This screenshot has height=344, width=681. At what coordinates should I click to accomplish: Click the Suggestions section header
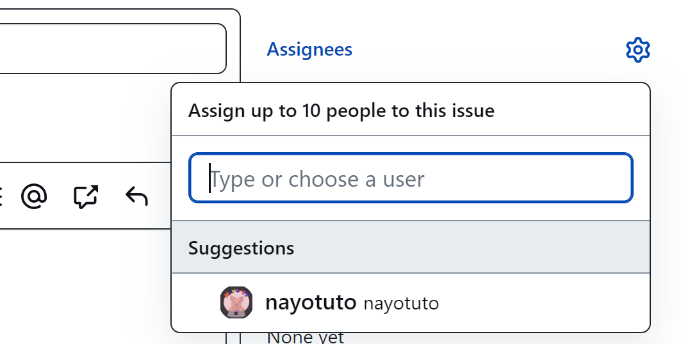pos(242,248)
